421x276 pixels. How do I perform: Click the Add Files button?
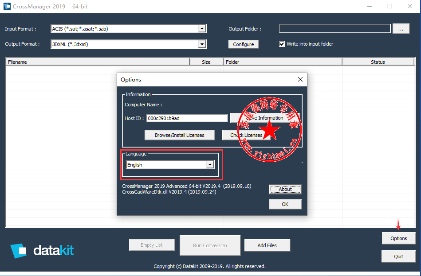(x=267, y=245)
